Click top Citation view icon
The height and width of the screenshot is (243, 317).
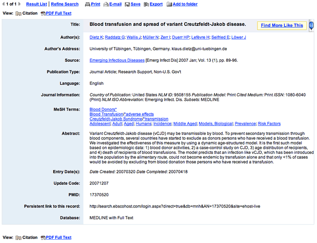coord(19,14)
